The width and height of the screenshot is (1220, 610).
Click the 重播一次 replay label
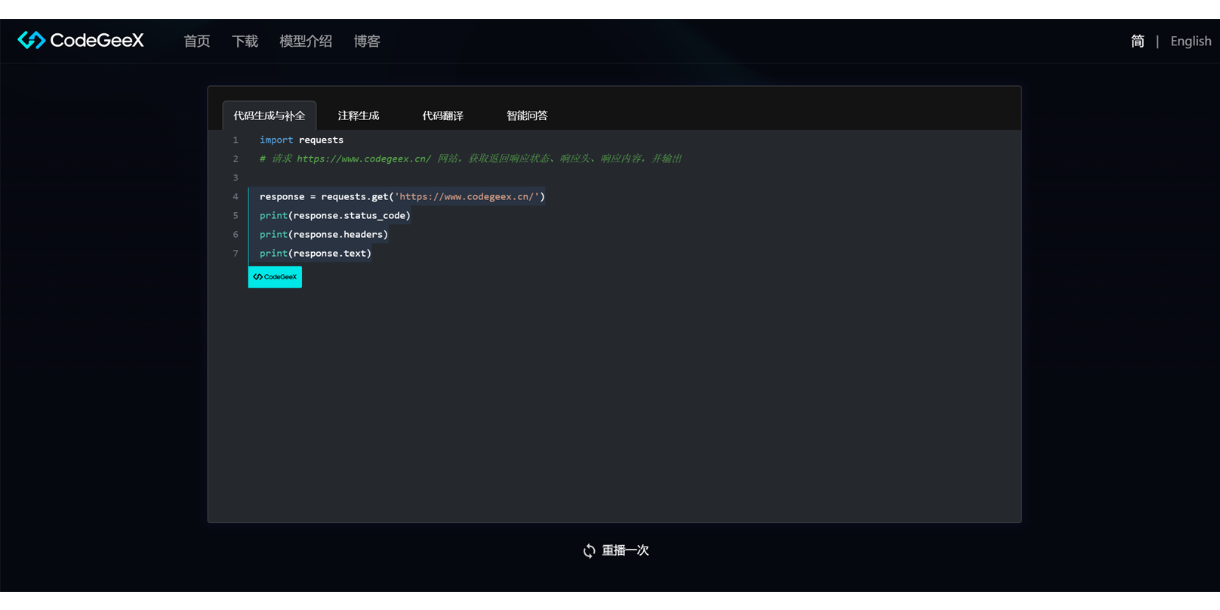625,550
